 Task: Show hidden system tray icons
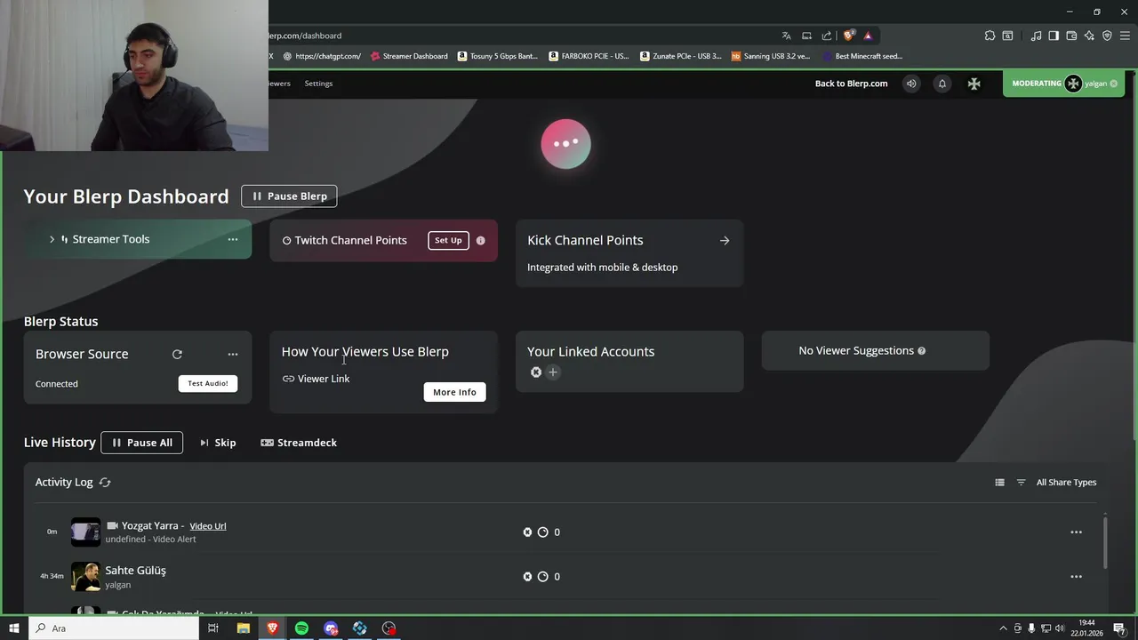tap(1004, 628)
